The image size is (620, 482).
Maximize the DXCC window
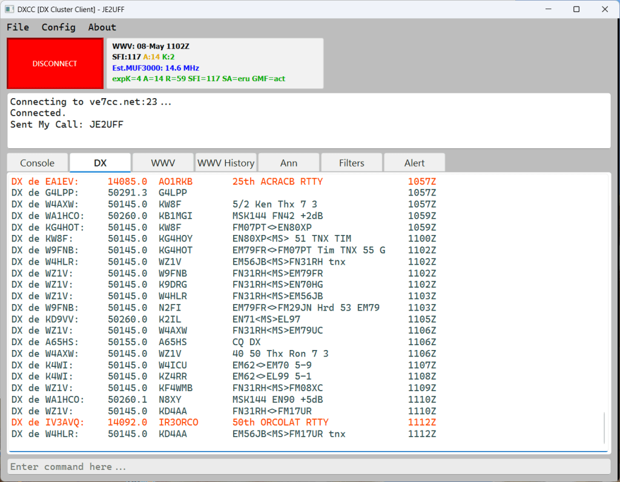pos(576,9)
